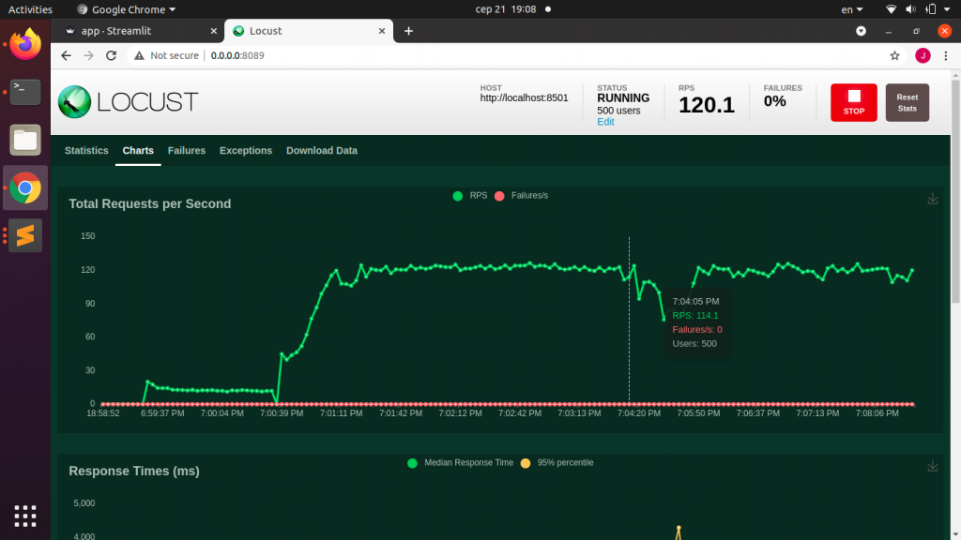The height and width of the screenshot is (540, 961).
Task: Close the Locust browser tab
Action: [382, 31]
